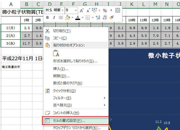This screenshot has height=130, width=180.
Task: Click the center align icon
Action: point(61,18)
